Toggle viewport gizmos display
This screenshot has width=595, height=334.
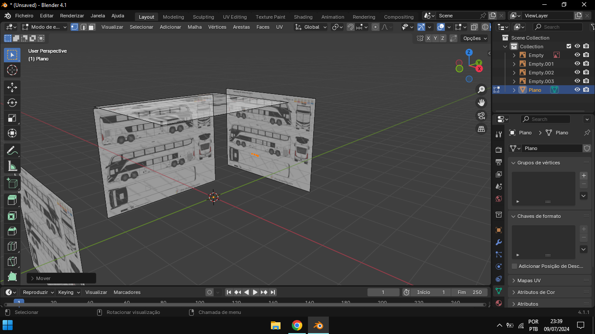[x=421, y=27]
